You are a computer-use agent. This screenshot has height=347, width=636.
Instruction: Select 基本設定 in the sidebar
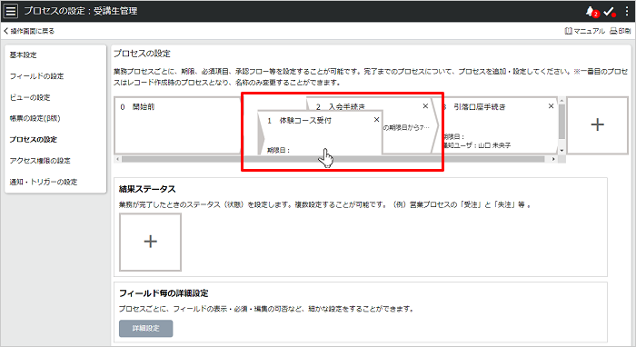pos(23,55)
